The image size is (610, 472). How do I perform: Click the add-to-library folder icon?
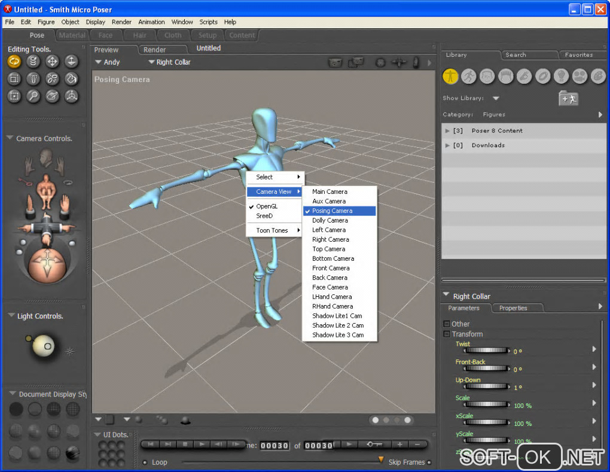pyautogui.click(x=568, y=99)
